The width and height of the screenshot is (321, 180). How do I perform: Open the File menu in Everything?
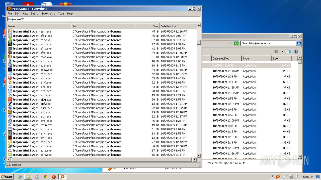pos(10,13)
